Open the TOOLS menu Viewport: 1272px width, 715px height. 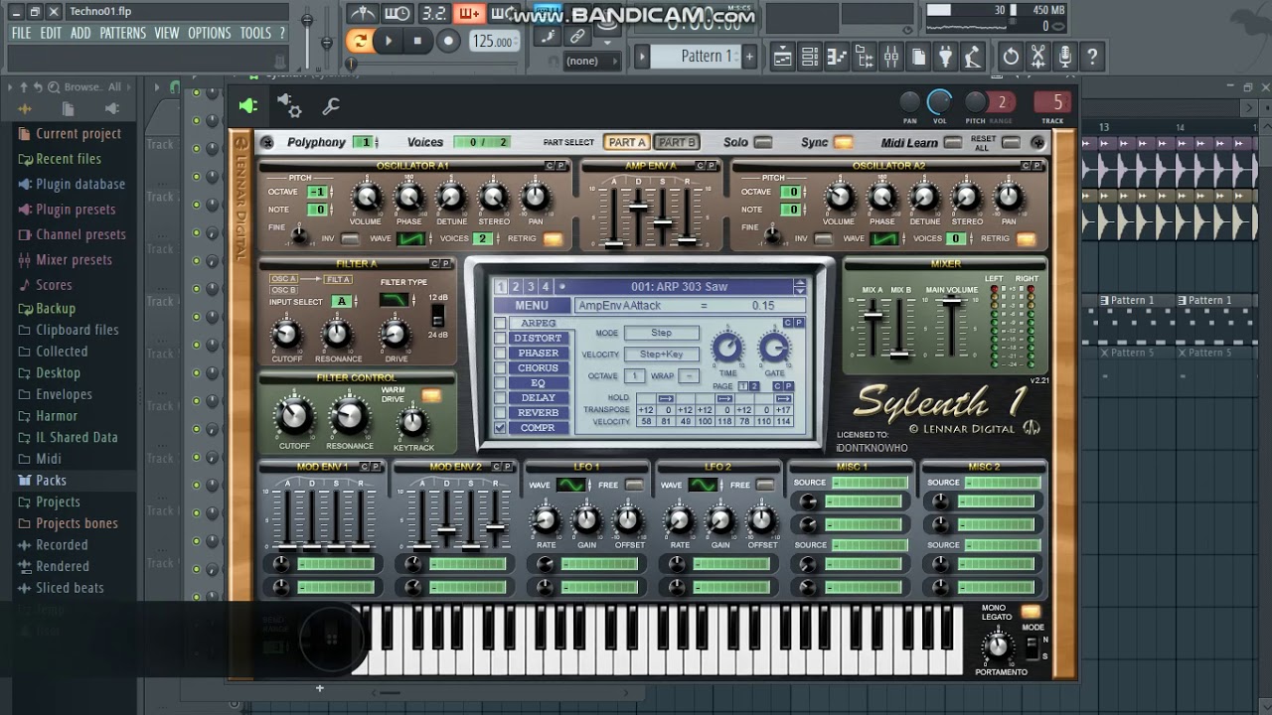[x=255, y=33]
